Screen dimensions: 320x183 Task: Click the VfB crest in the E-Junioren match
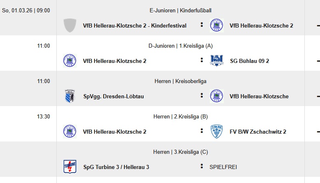point(216,25)
